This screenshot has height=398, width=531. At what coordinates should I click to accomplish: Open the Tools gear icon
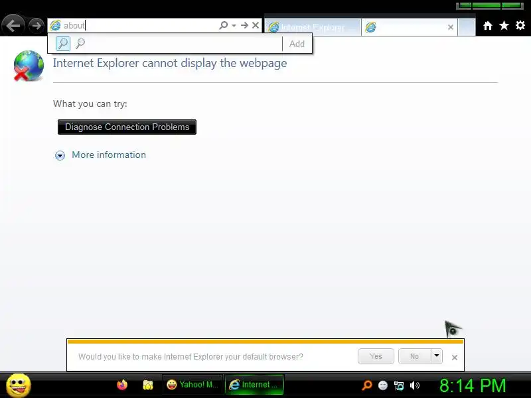point(520,25)
